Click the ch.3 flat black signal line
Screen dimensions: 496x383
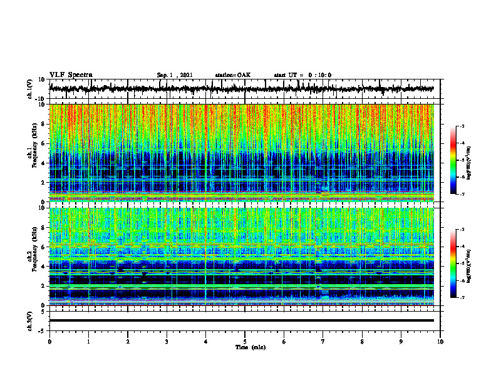pyautogui.click(x=242, y=320)
